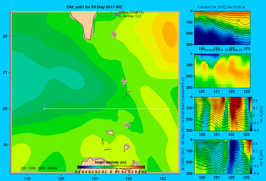Screen dimensions: 266x181
Task: Click the '200 1000 2000 4000m' depth legend
Action: pos(39,168)
